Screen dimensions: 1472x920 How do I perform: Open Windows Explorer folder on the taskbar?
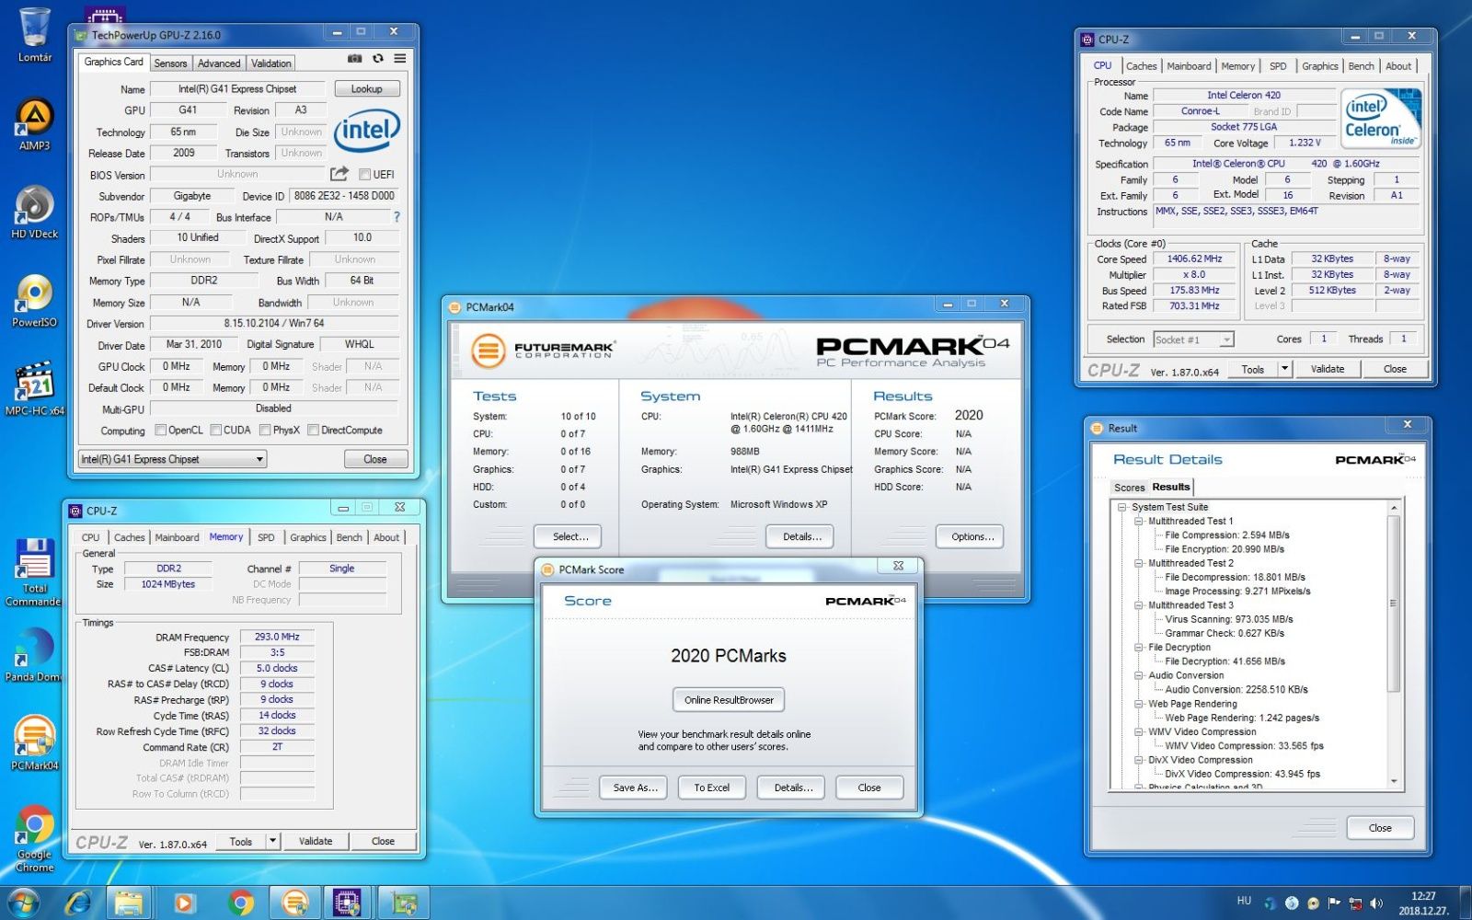click(130, 903)
